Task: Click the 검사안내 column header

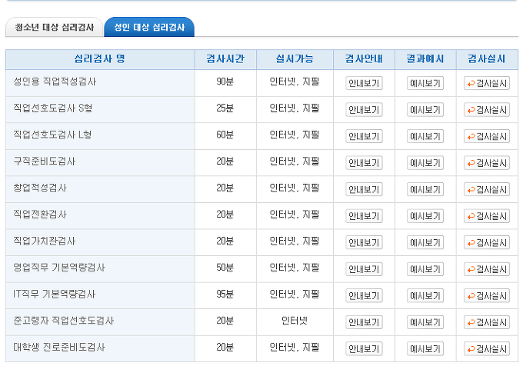Action: point(364,59)
